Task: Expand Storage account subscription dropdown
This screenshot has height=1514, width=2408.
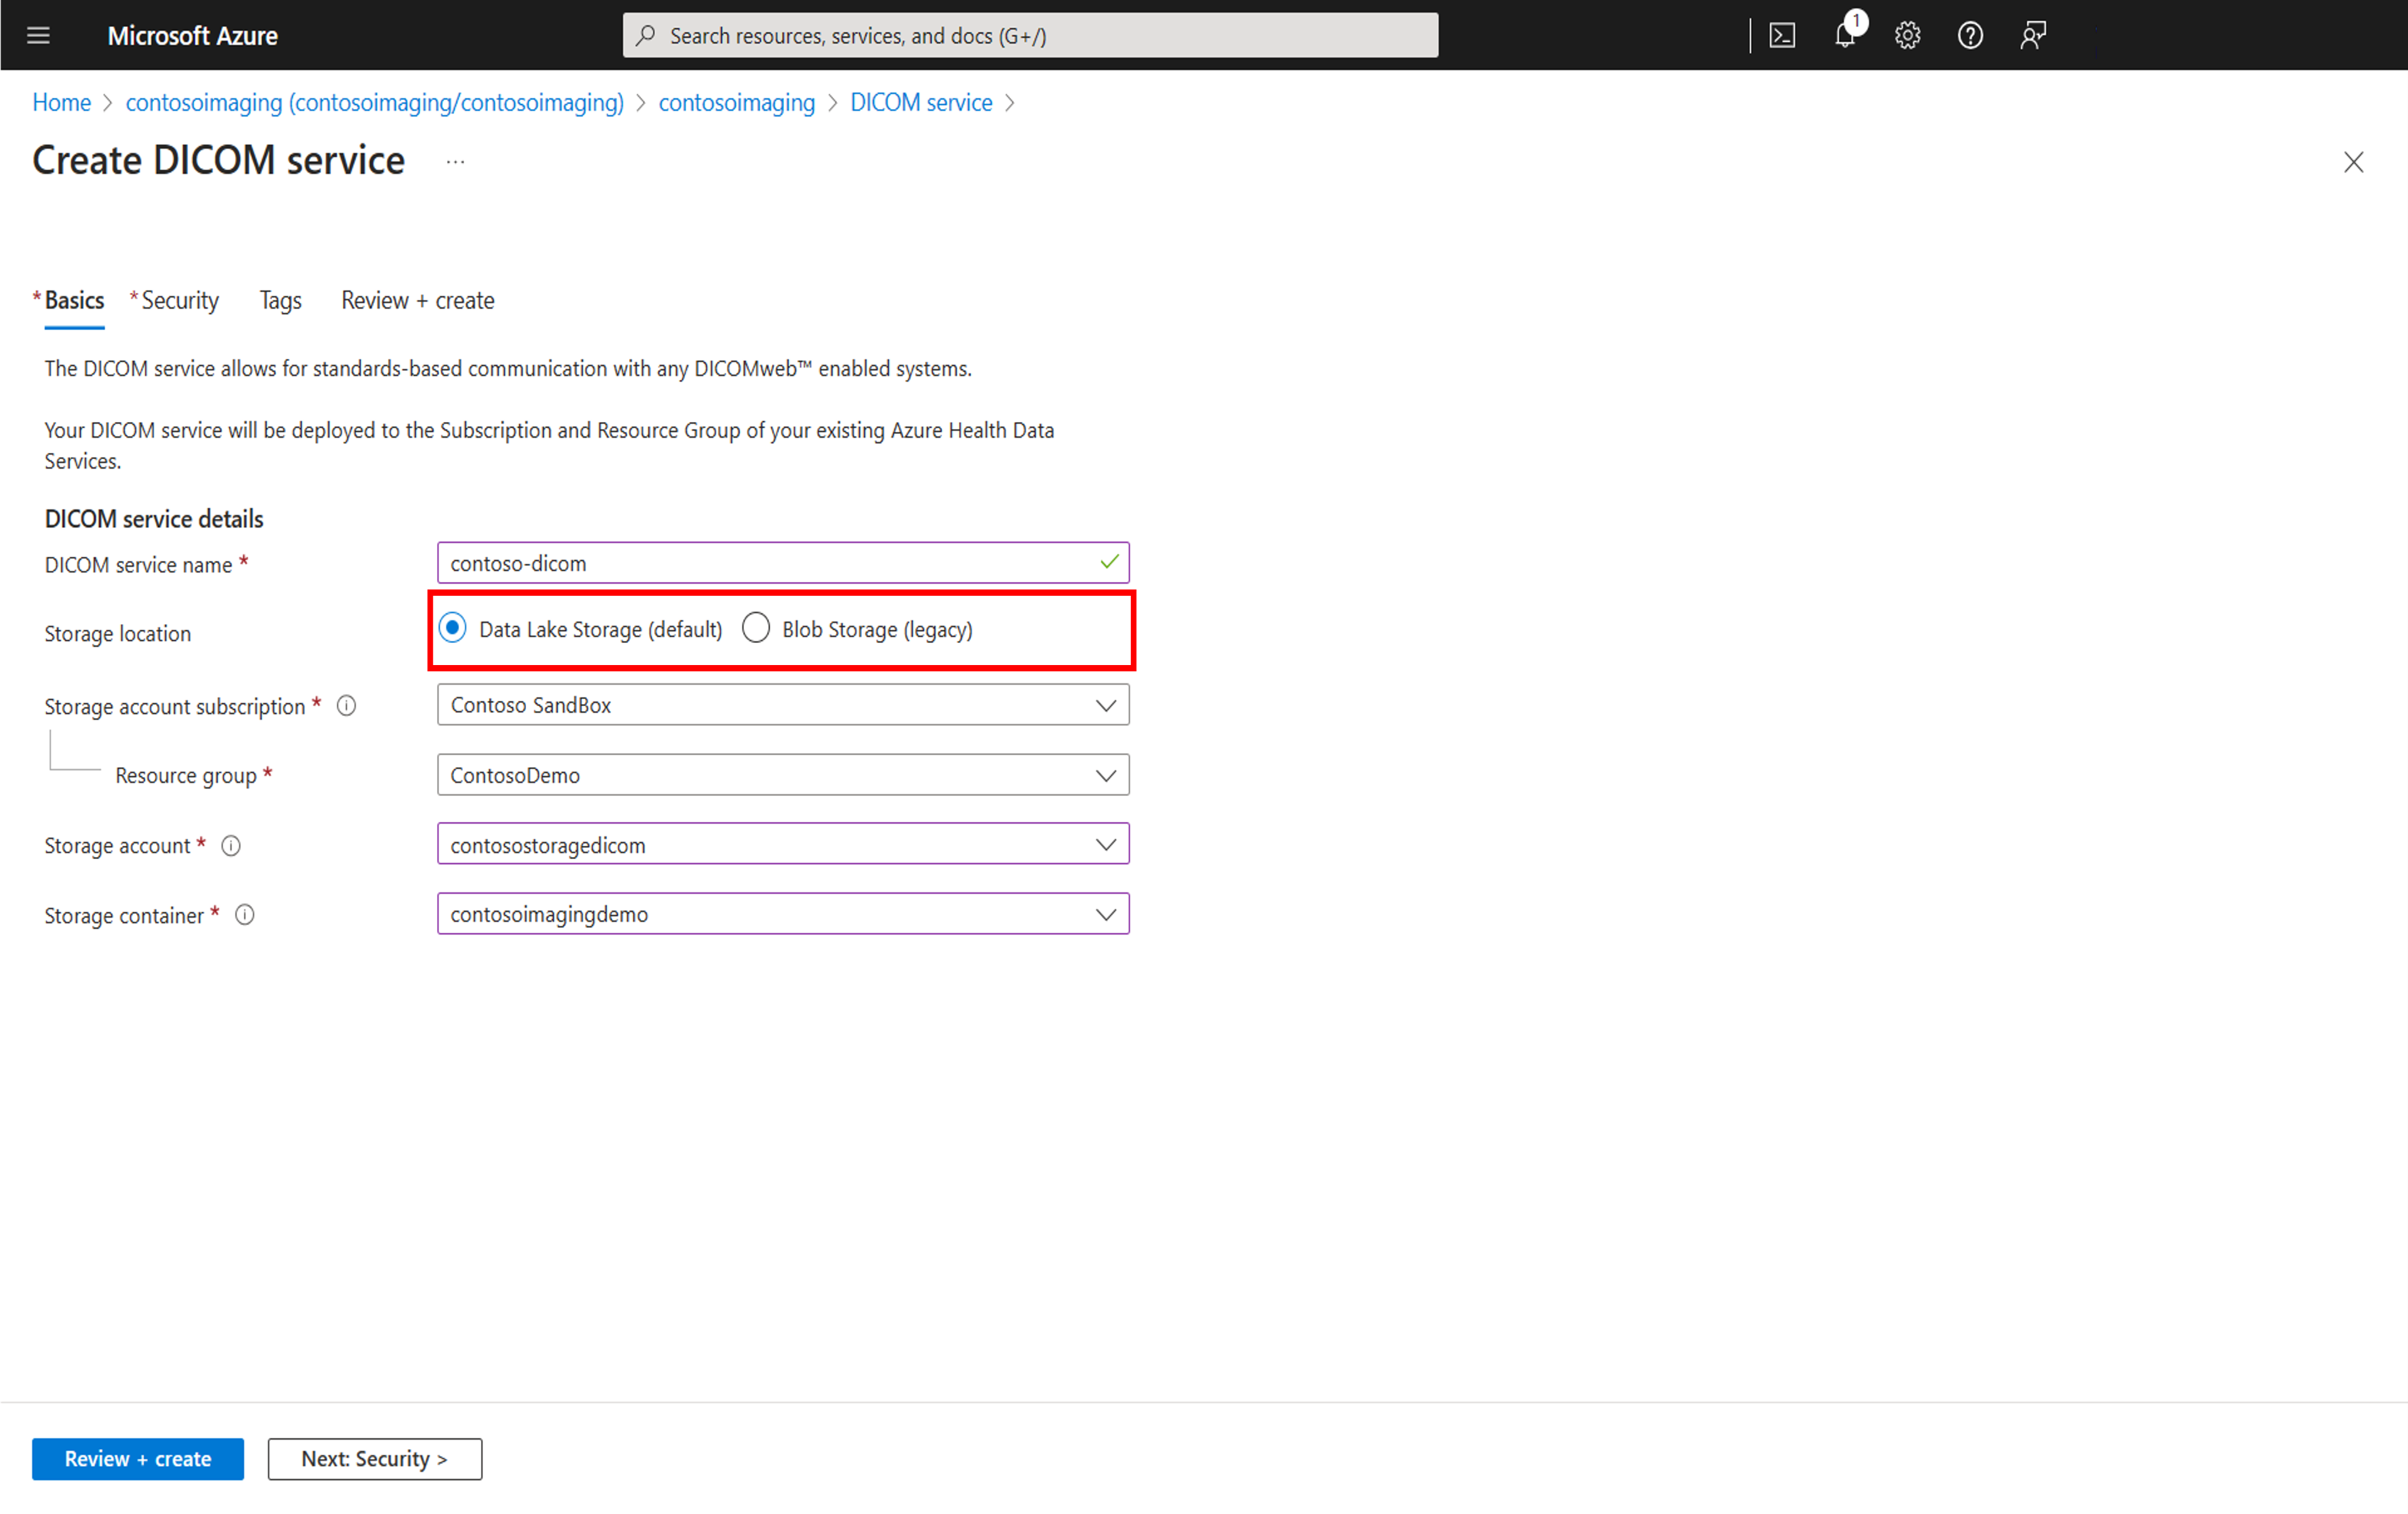Action: (783, 705)
